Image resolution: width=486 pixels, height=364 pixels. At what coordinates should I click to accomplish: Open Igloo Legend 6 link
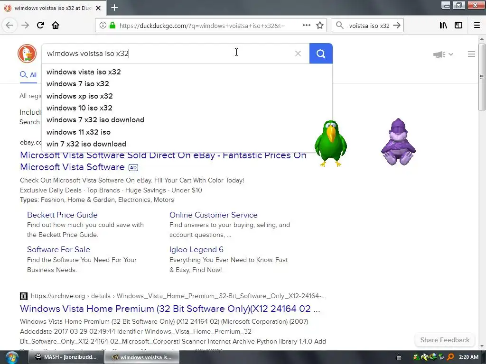[x=196, y=249]
